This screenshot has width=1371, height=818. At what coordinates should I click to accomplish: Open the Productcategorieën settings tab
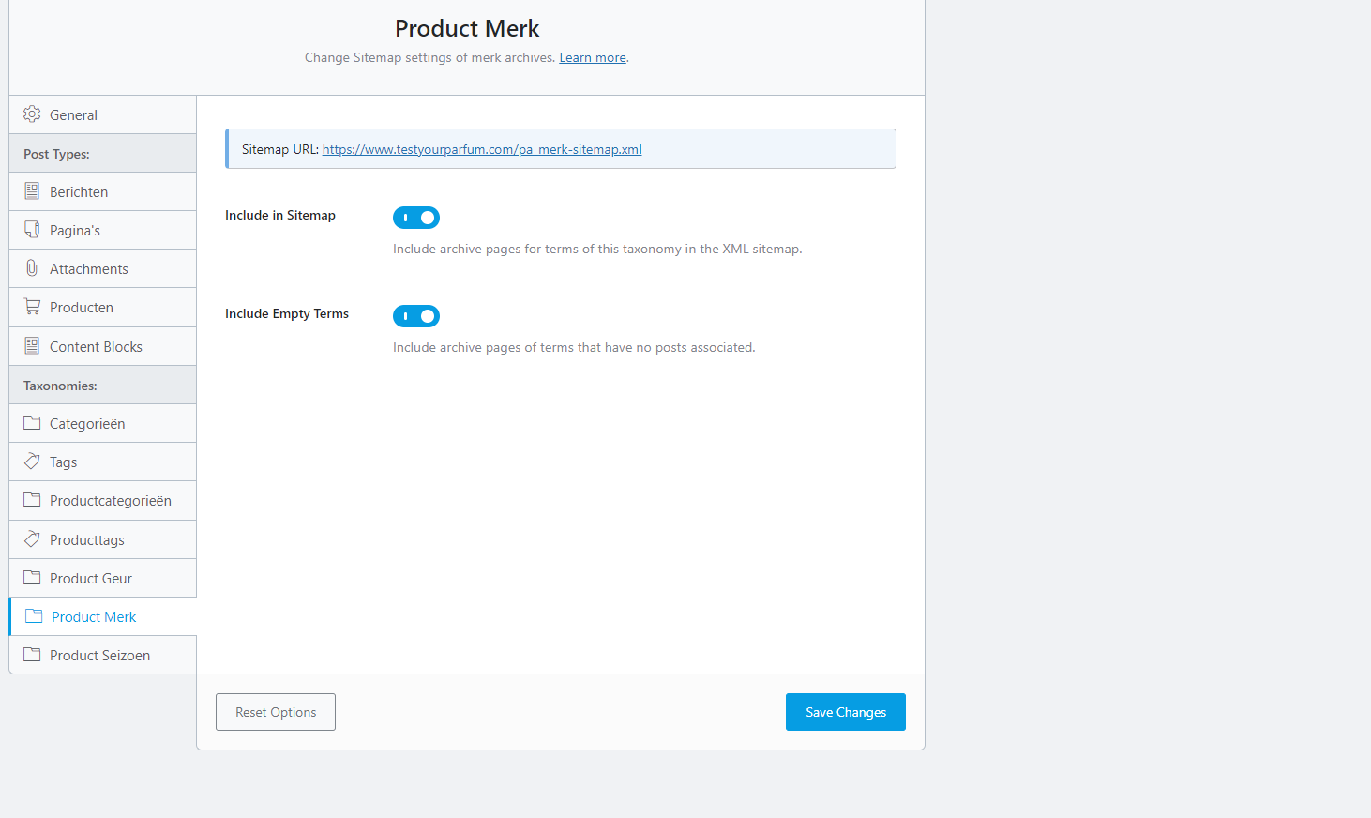(x=110, y=501)
